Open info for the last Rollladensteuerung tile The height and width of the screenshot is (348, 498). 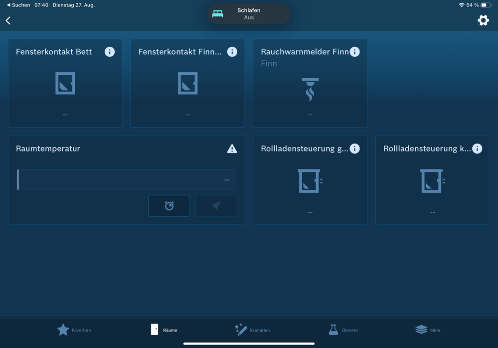(x=477, y=149)
